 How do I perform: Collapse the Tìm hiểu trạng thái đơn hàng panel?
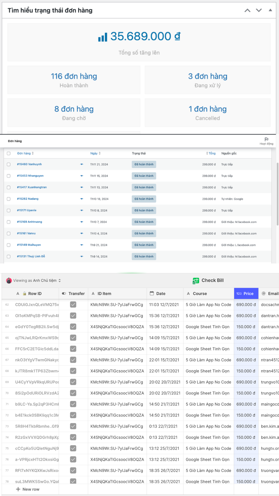270,10
